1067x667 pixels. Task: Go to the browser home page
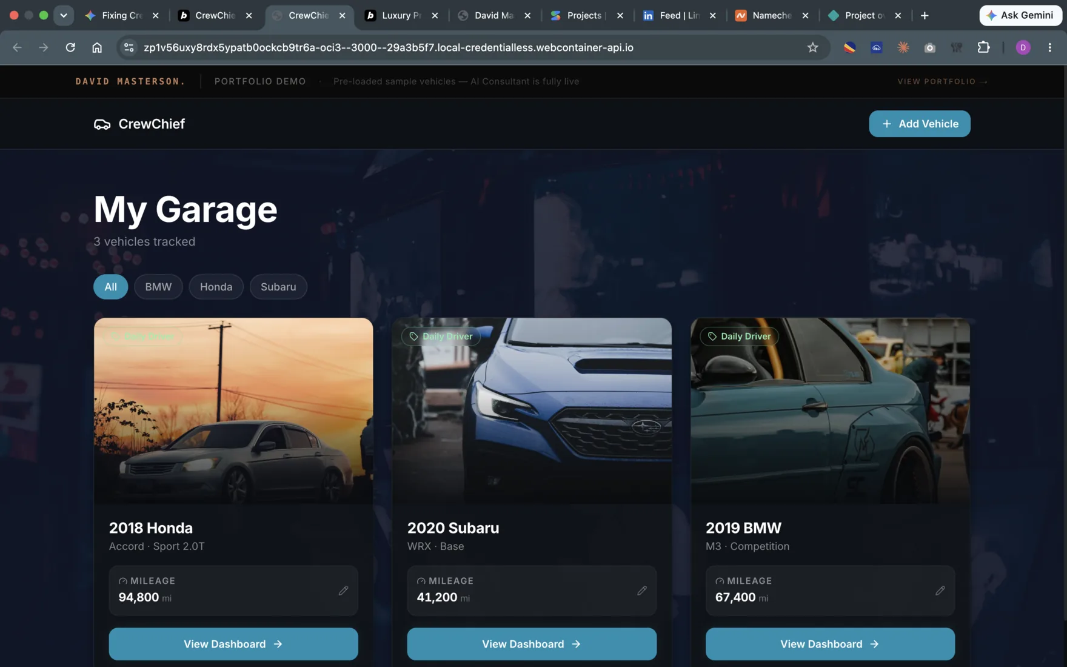(97, 47)
